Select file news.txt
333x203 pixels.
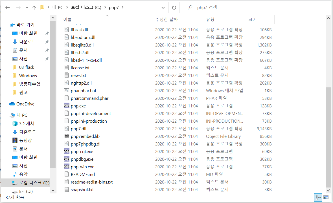[x=78, y=76]
